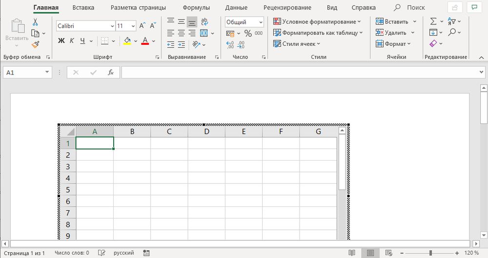Viewport: 488px width, 258px height.
Task: Click the AutoSum sigma icon
Action: coord(433,21)
